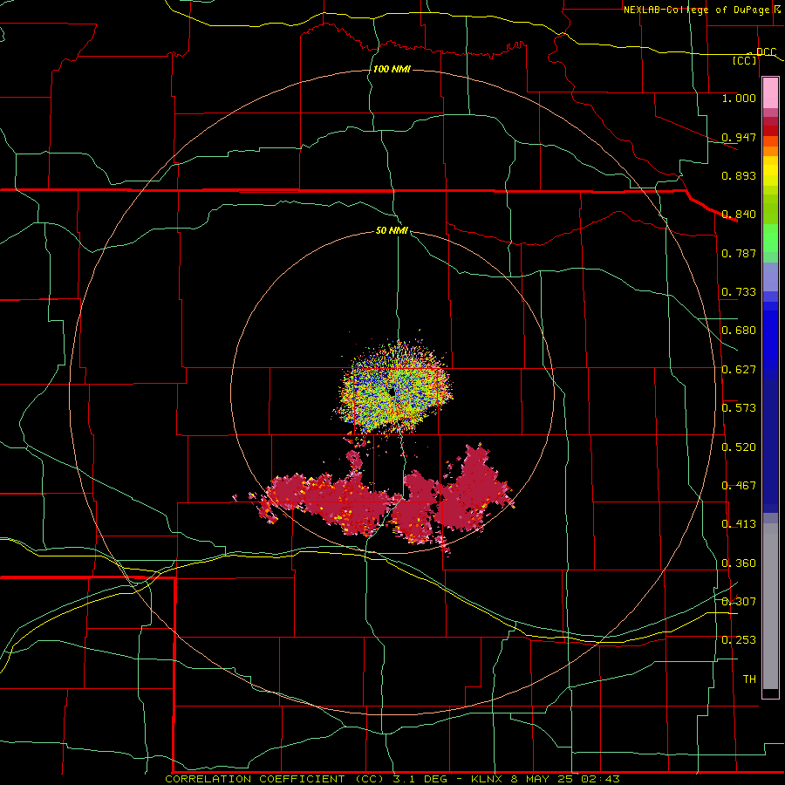Click the 0.520 legend value

tap(739, 447)
